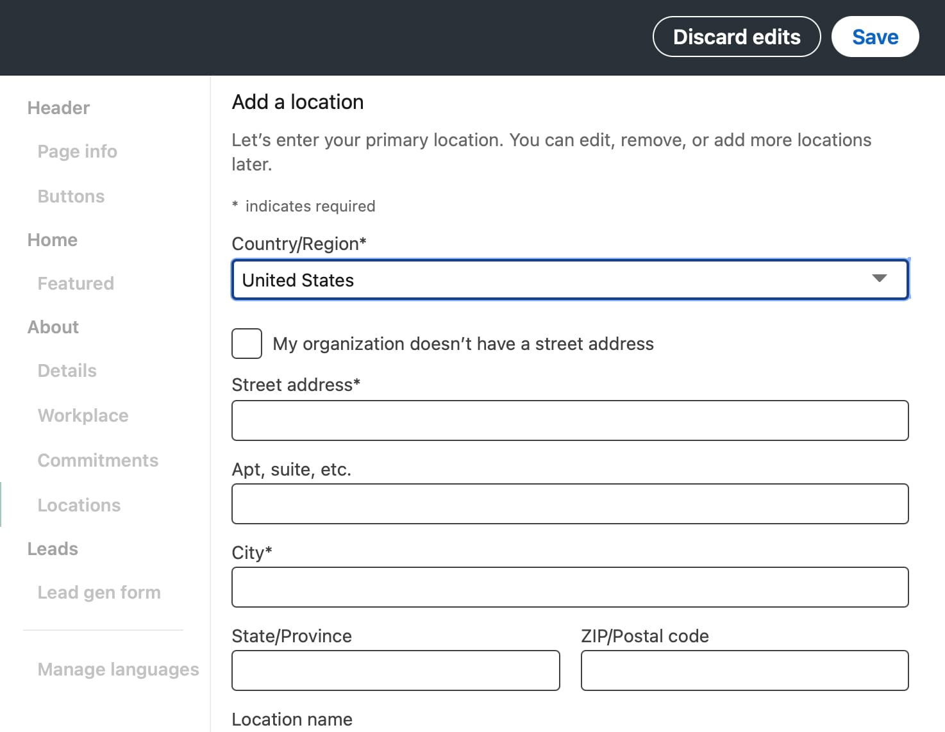This screenshot has width=945, height=732.
Task: Focus the ZIP/Postal code field
Action: (745, 670)
